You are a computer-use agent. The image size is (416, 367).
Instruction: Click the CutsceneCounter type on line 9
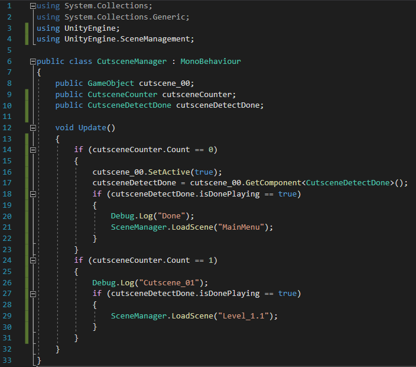point(122,95)
